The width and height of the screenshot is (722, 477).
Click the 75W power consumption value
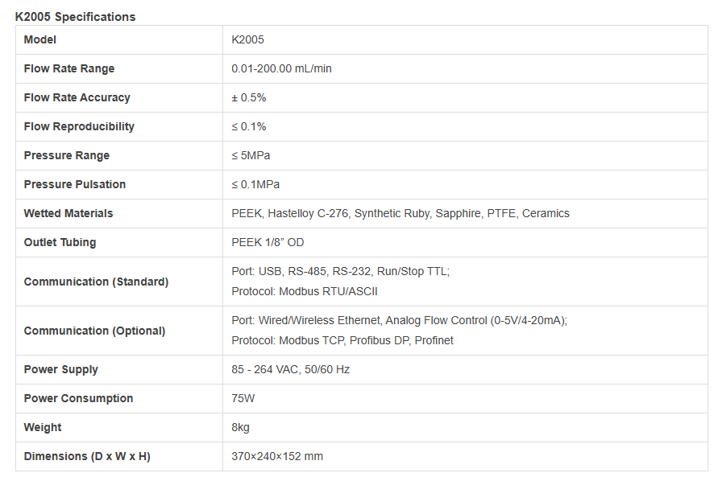243,398
